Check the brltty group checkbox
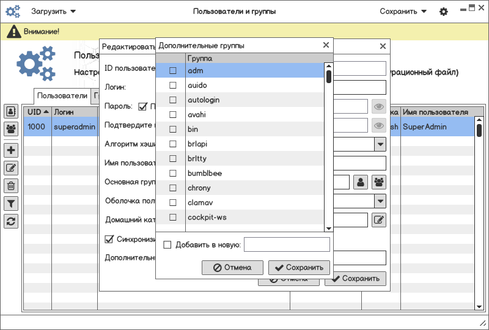 [x=173, y=158]
